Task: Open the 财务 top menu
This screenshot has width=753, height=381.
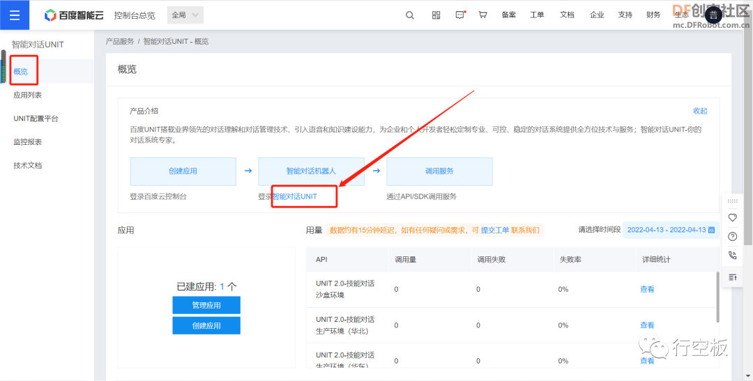Action: click(x=653, y=15)
